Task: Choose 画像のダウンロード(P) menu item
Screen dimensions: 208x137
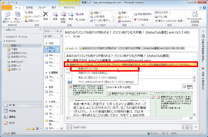Action: click(105, 69)
